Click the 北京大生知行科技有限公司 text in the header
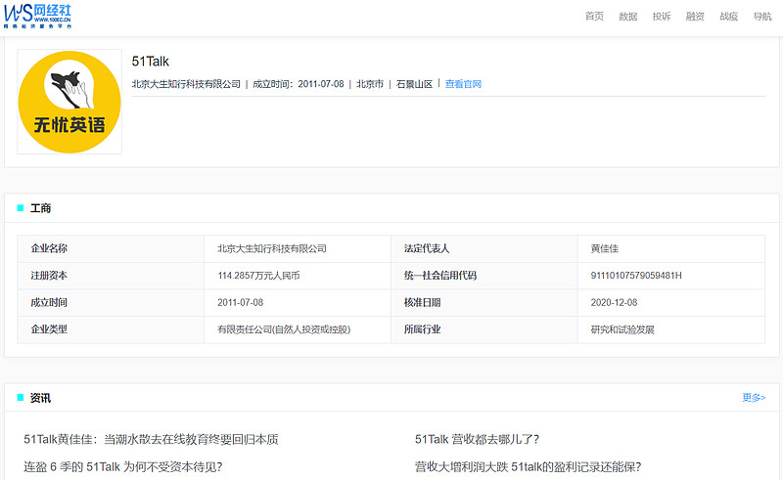This screenshot has height=480, width=783. click(186, 84)
